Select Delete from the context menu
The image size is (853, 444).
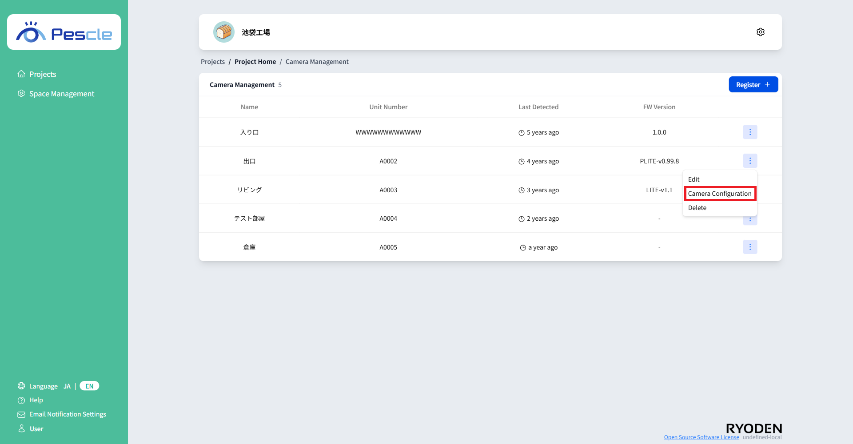pos(697,208)
